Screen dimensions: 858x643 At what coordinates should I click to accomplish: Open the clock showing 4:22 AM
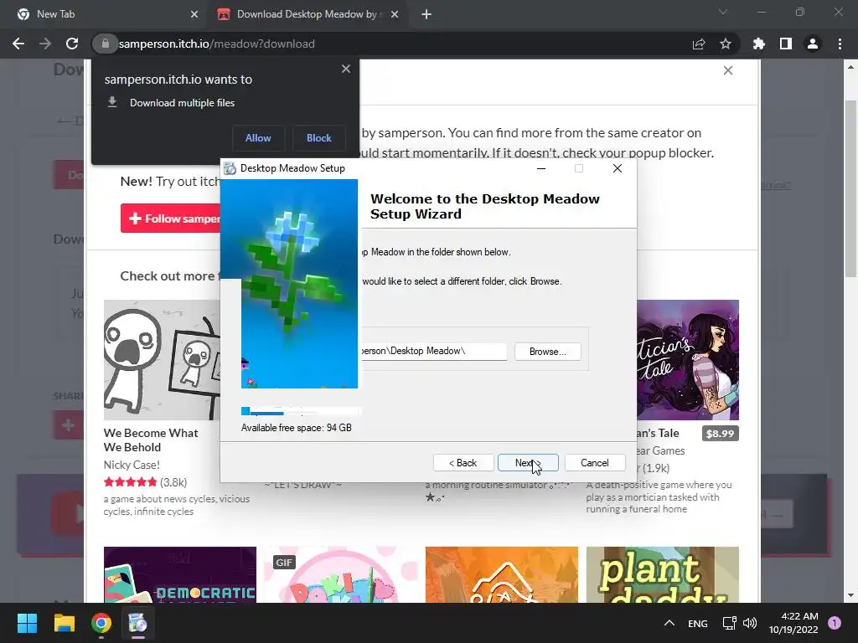793,623
